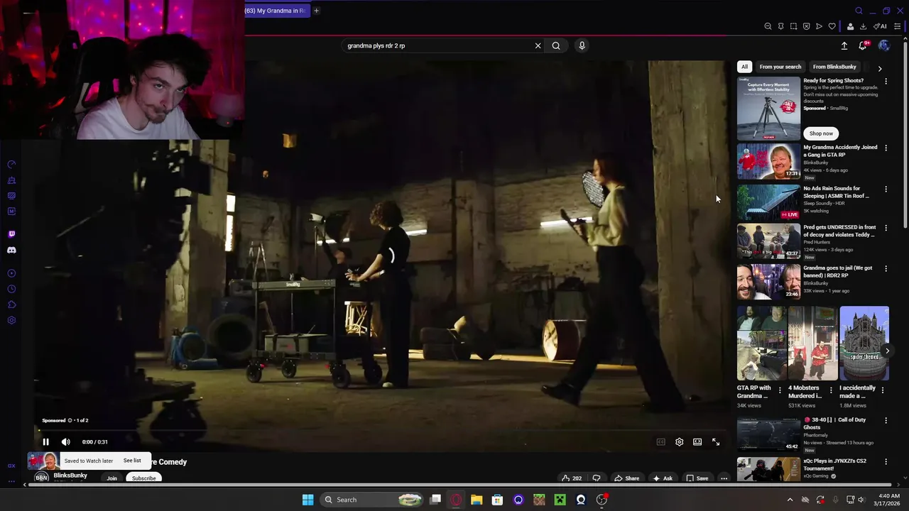909x511 pixels.
Task: Open Windows Start menu
Action: click(307, 500)
